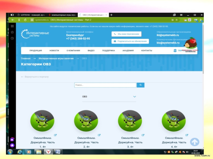Open the ПРОДУКЦИЯ menu
This screenshot has height=159, width=213.
tap(36, 50)
